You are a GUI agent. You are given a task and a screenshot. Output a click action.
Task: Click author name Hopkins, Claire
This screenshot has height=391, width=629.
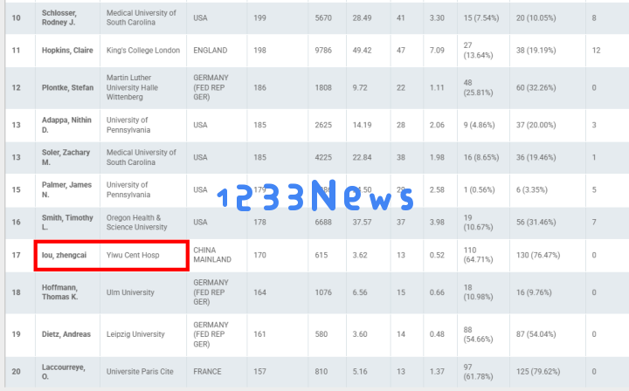click(x=68, y=51)
